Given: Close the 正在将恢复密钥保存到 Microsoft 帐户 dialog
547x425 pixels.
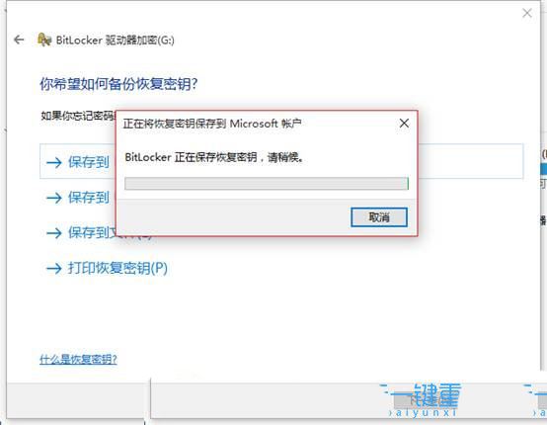Looking at the screenshot, I should [x=404, y=124].
